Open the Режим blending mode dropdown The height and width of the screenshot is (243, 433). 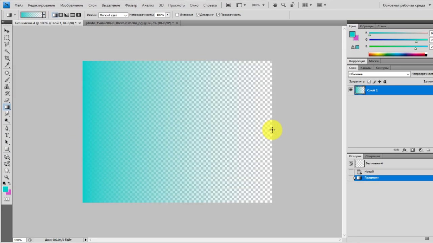[x=113, y=15]
